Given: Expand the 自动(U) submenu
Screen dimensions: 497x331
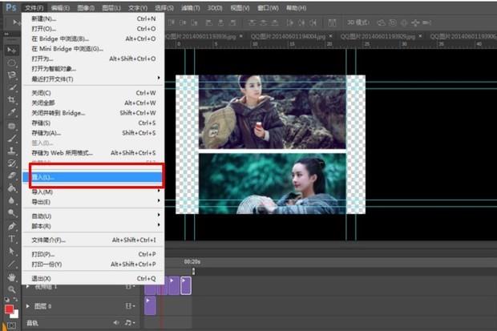Looking at the screenshot, I should 159,216.
